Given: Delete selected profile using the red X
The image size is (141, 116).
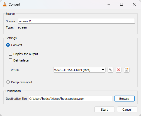Looking at the screenshot, I should (x=118, y=70).
